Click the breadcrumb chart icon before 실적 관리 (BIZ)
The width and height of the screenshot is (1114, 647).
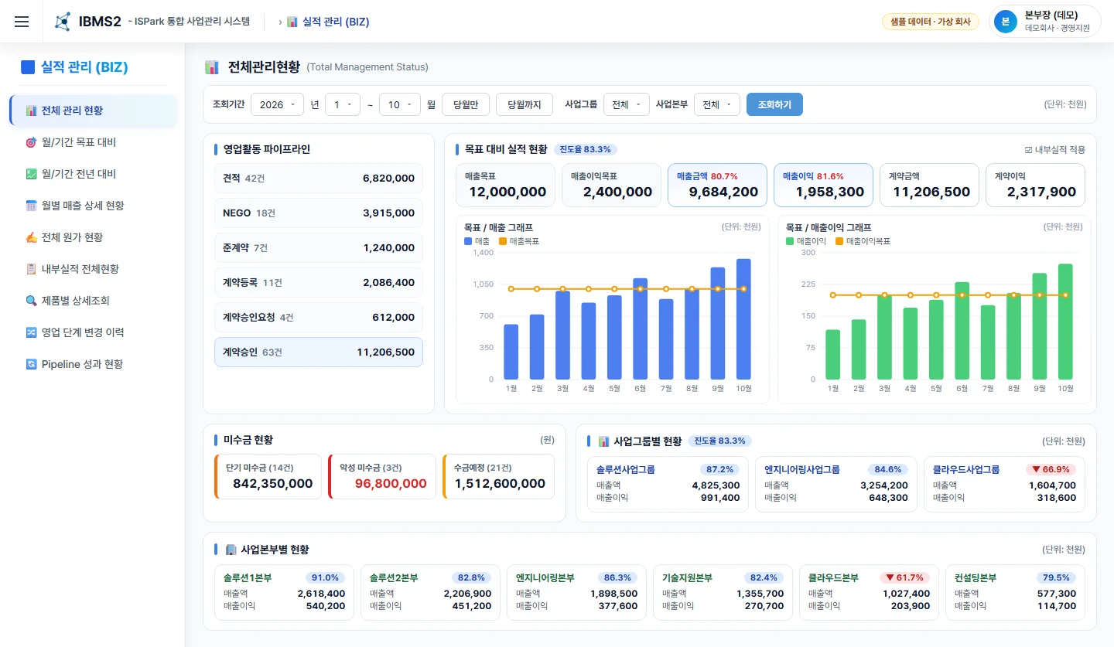292,22
